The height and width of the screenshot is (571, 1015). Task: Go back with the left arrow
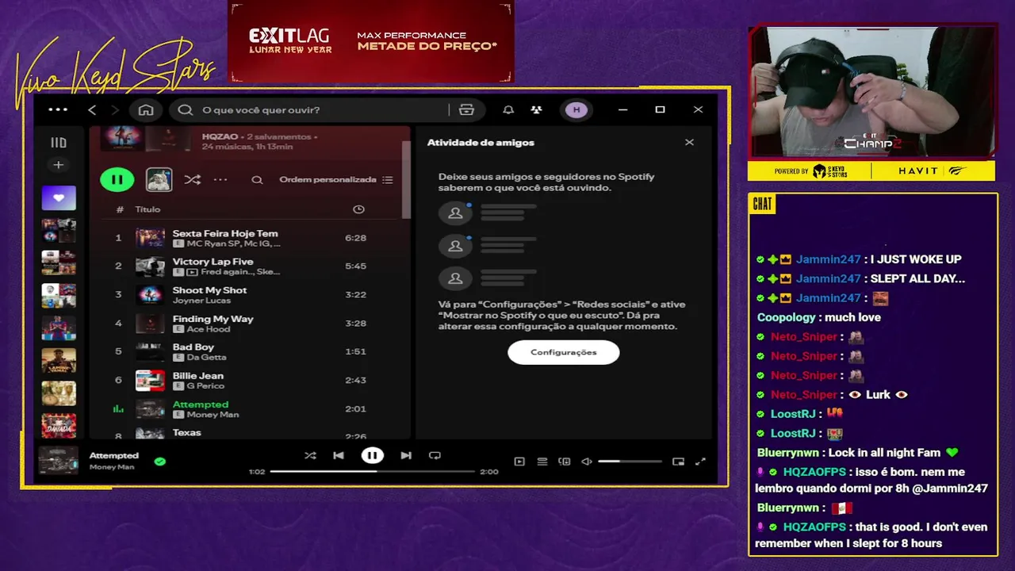pos(92,110)
